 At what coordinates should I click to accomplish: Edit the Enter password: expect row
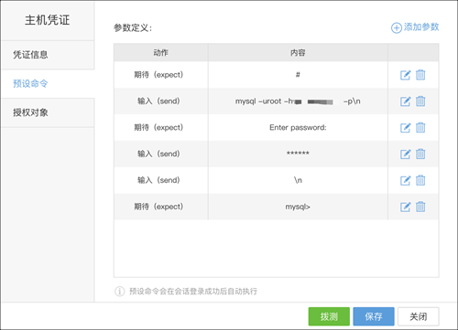pyautogui.click(x=405, y=128)
